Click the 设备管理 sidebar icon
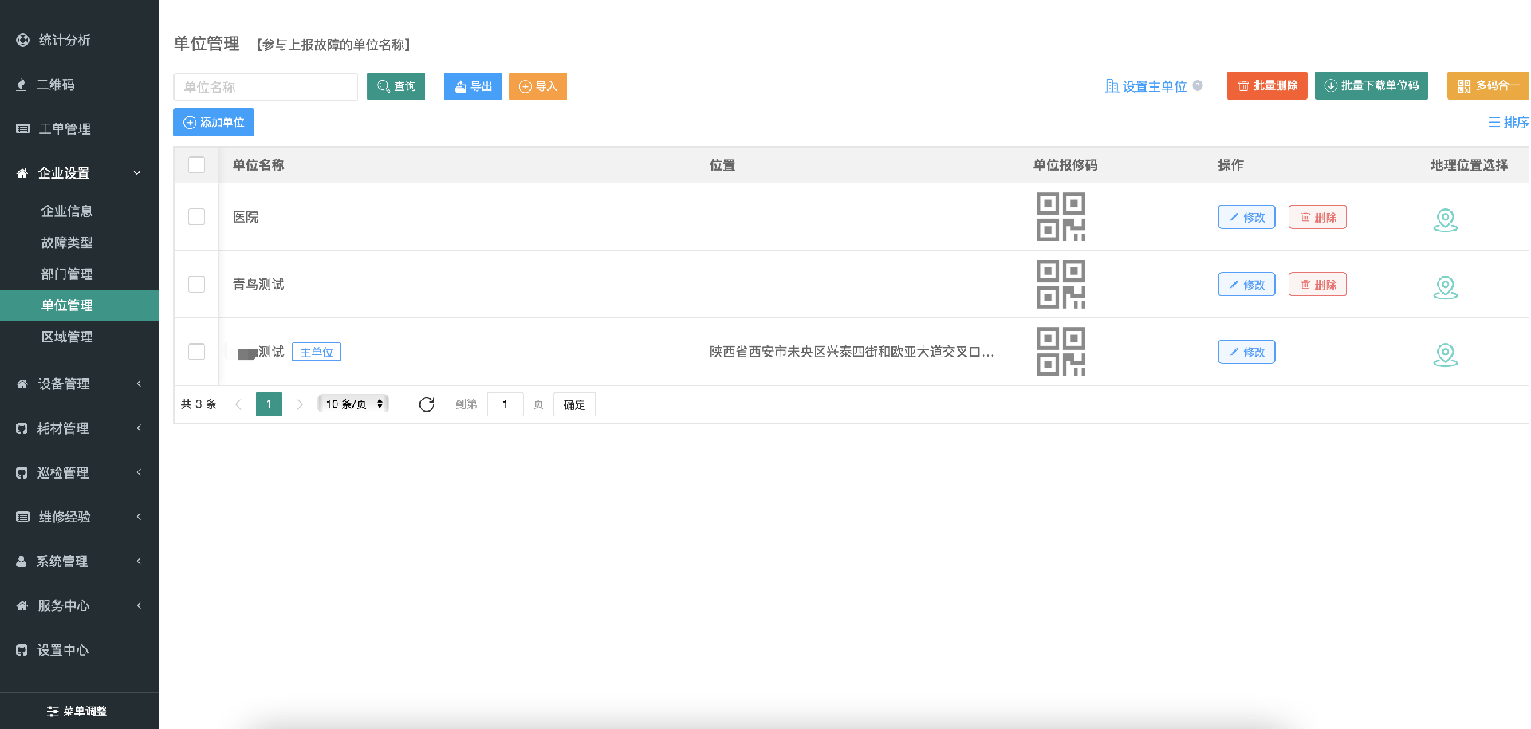Screen dimensions: 1531x729 [x=22, y=384]
